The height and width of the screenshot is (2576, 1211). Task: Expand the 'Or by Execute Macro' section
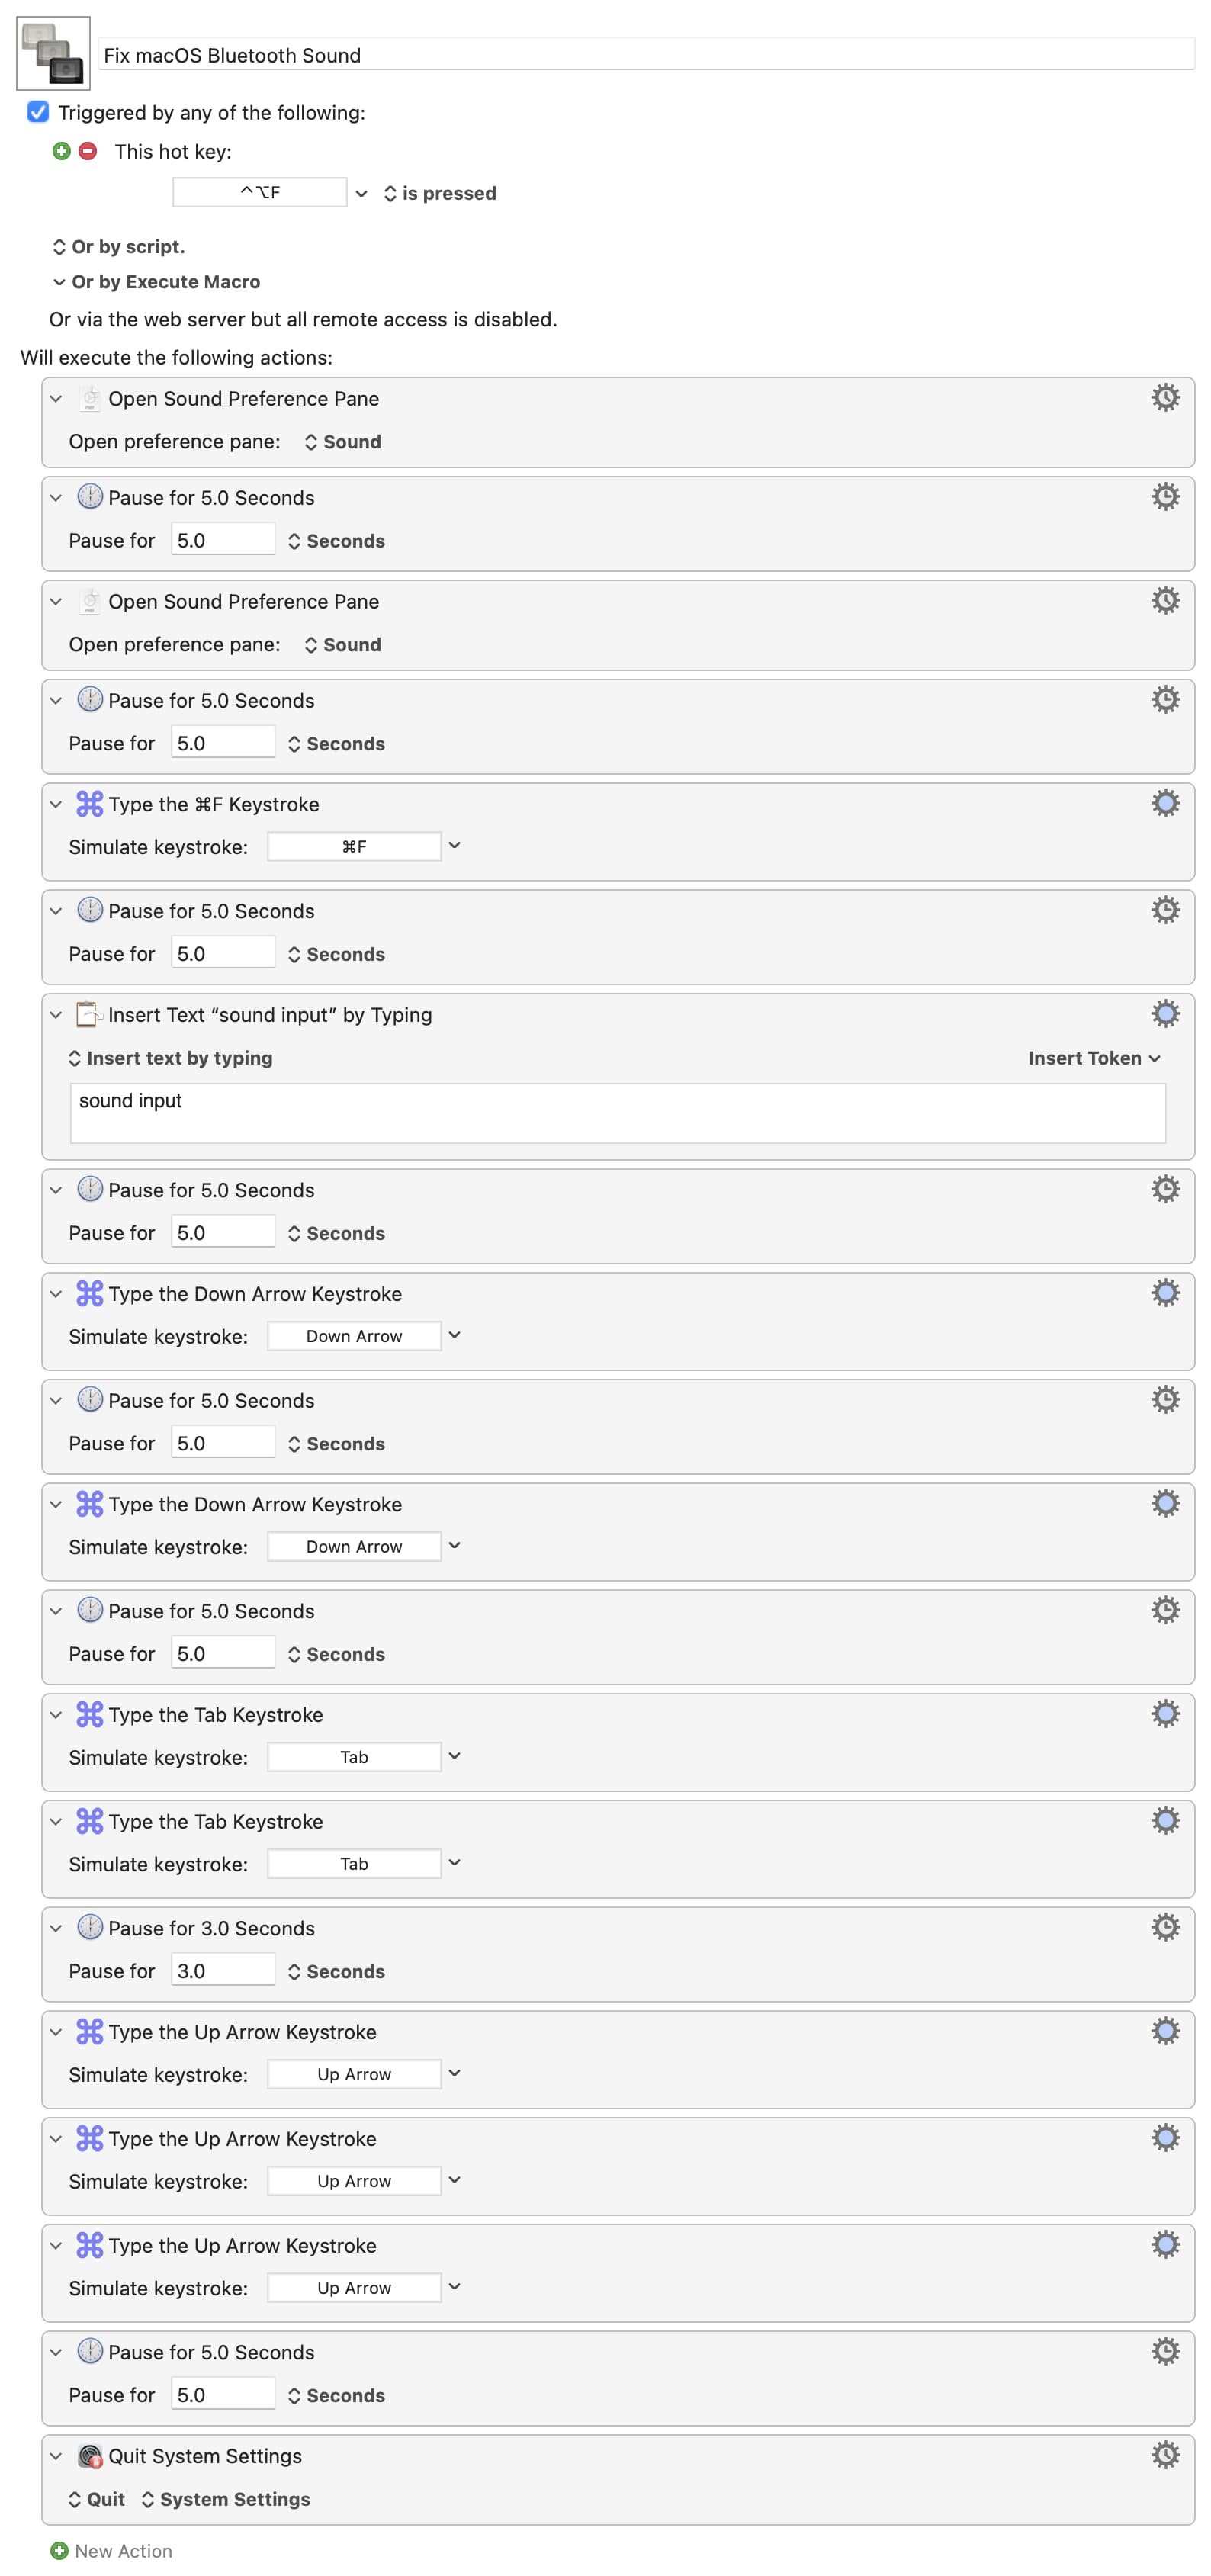pos(59,282)
